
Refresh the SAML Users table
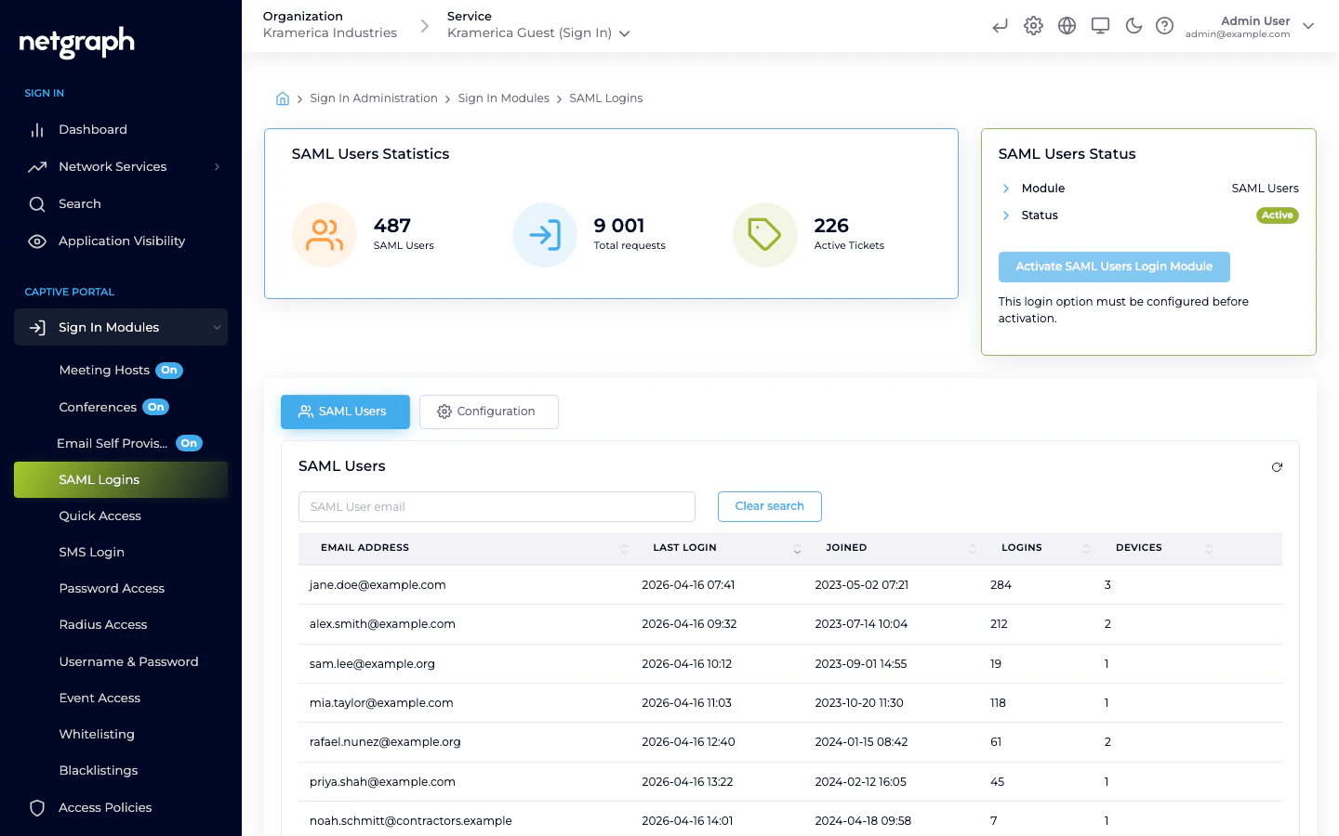coord(1277,467)
